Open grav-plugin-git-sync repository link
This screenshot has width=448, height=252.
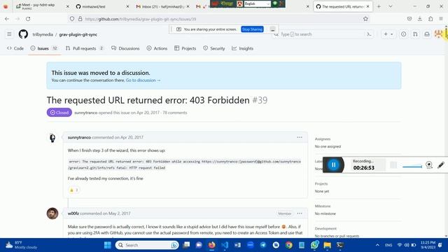click(x=78, y=34)
